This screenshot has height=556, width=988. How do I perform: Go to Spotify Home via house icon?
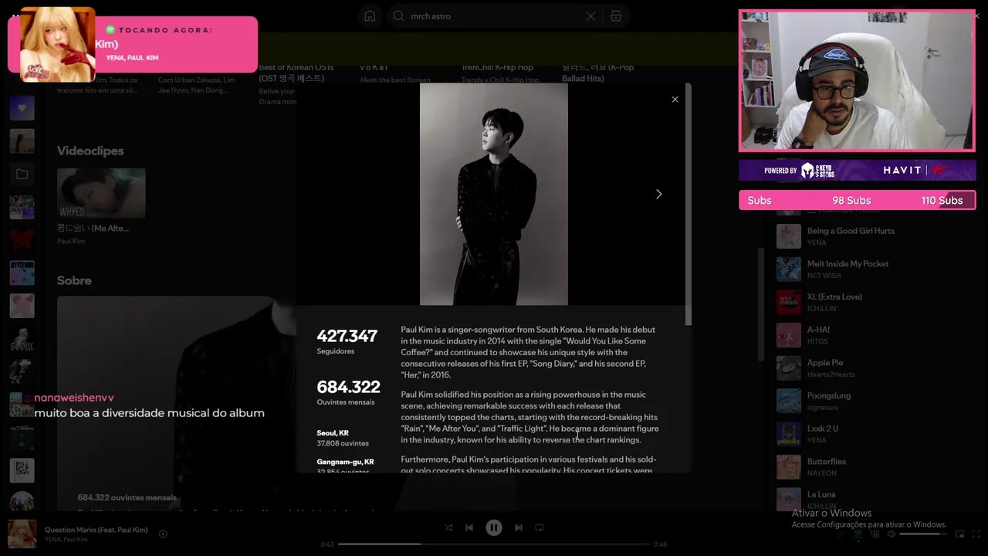[370, 15]
